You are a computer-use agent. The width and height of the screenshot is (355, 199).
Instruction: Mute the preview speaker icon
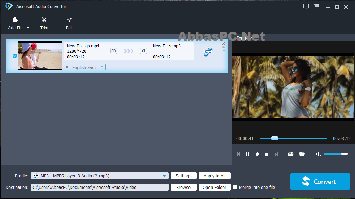318,154
